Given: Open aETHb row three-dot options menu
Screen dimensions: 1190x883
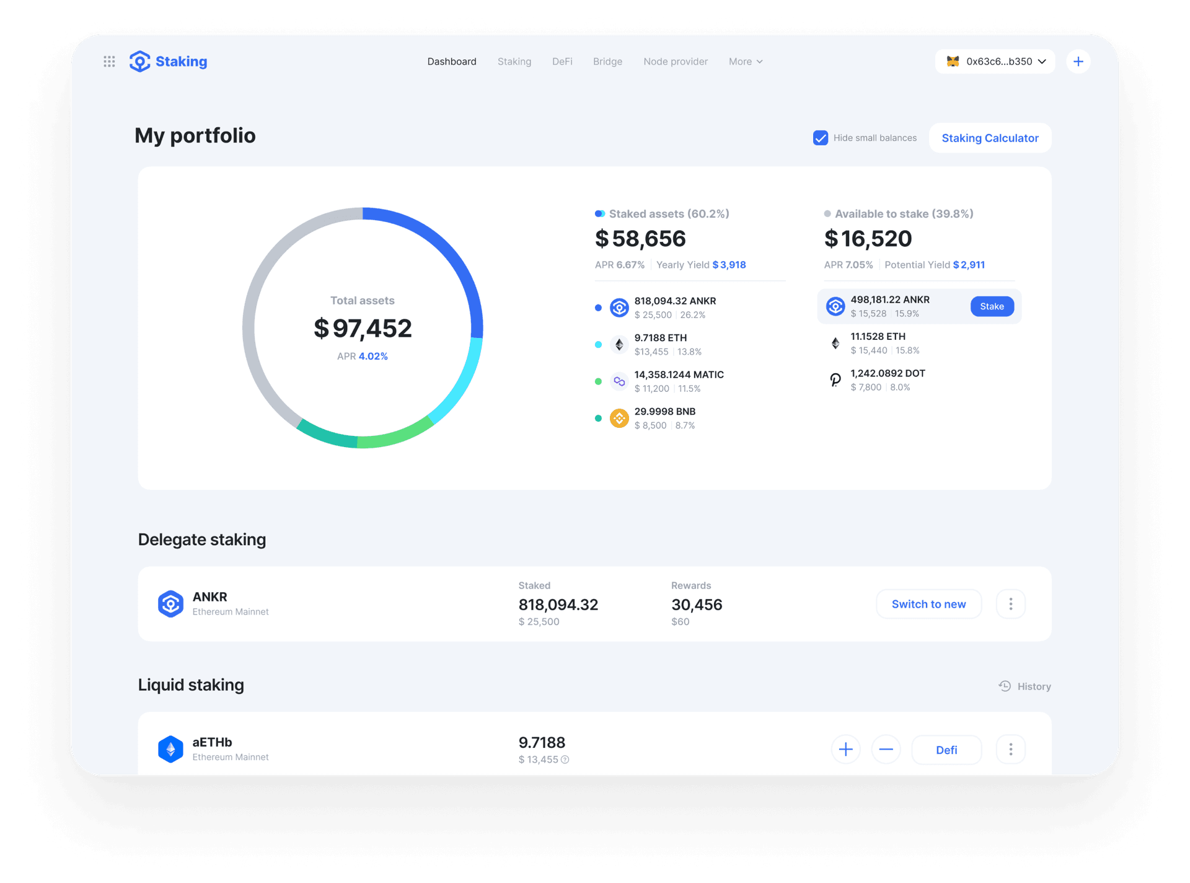Looking at the screenshot, I should coord(1010,750).
